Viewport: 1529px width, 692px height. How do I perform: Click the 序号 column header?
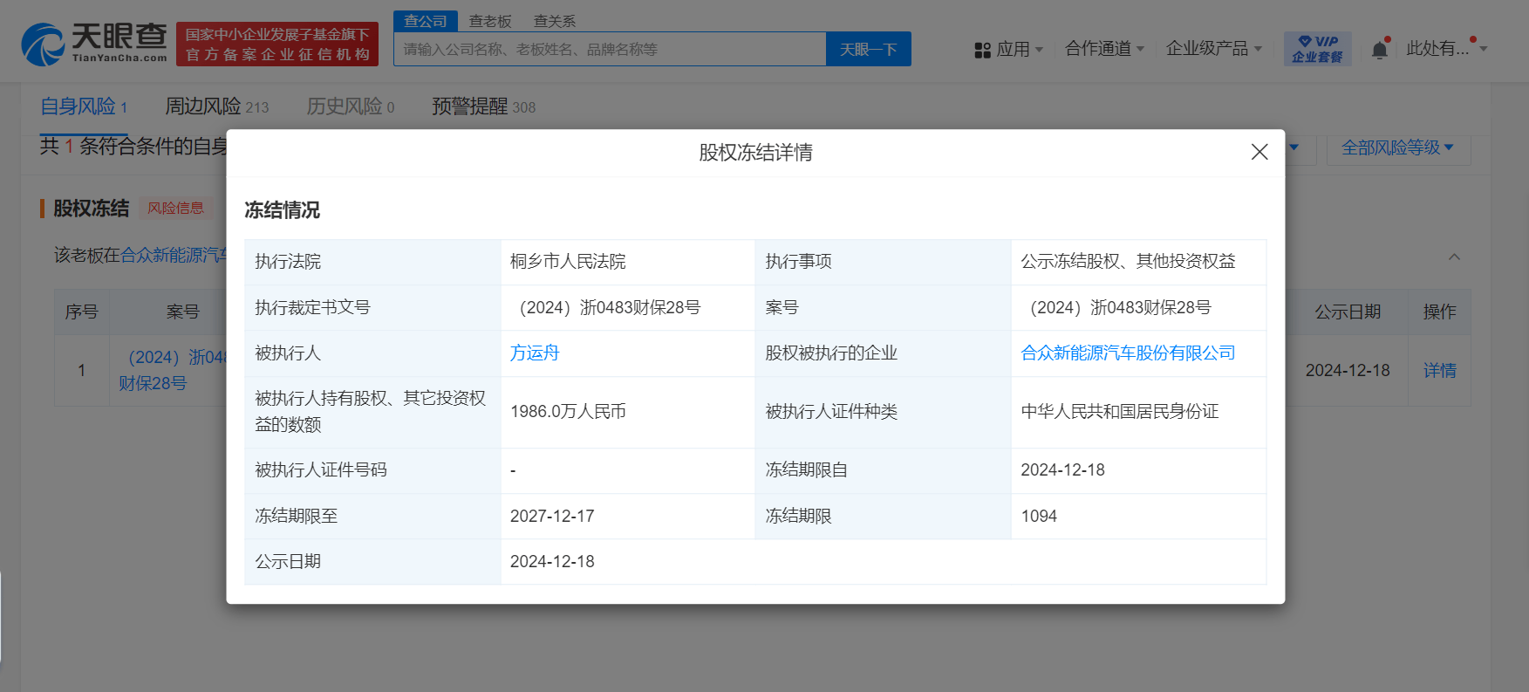click(82, 312)
